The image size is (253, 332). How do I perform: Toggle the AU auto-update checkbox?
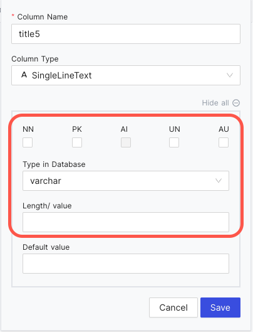(x=224, y=142)
